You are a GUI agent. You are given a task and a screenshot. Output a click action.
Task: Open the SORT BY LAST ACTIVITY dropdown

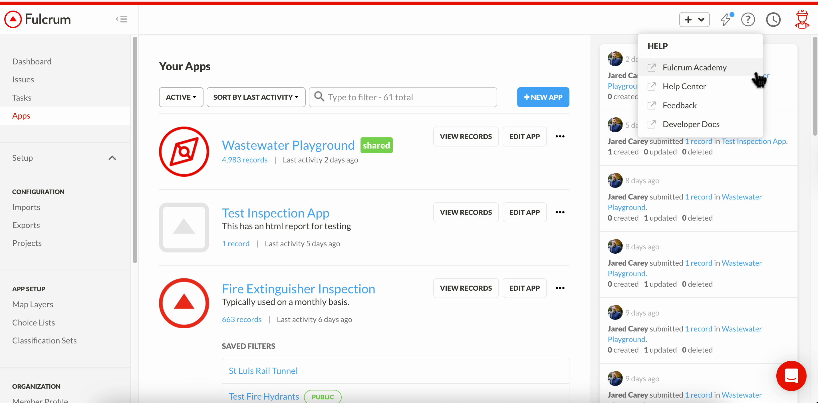click(x=256, y=97)
